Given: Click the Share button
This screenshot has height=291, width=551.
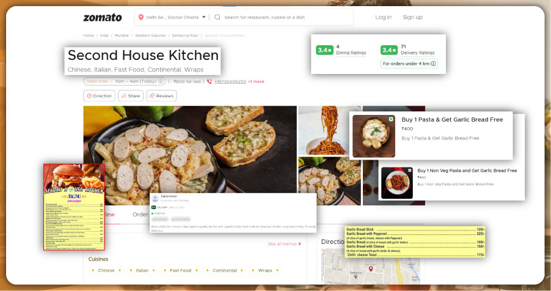Looking at the screenshot, I should click(x=130, y=95).
